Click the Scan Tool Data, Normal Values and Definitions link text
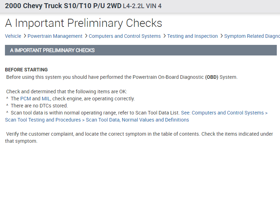 [137, 120]
